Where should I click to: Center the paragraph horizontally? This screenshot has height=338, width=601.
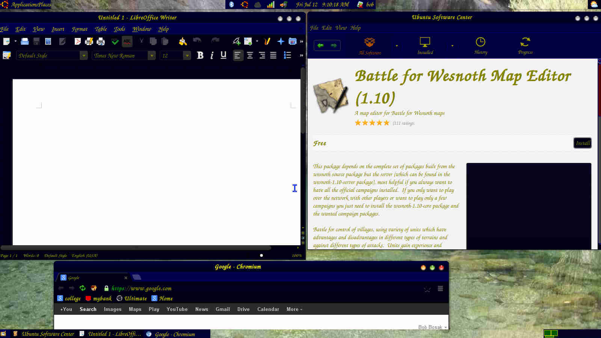250,55
